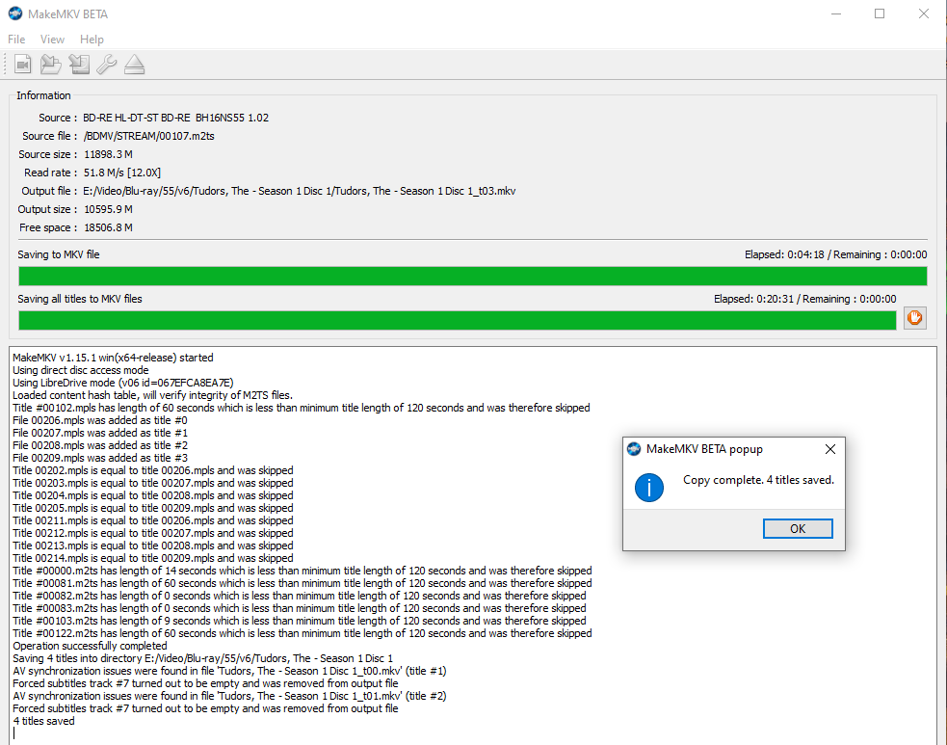Click the Open disc folder toolbar icon
Image resolution: width=947 pixels, height=745 pixels.
(x=51, y=64)
